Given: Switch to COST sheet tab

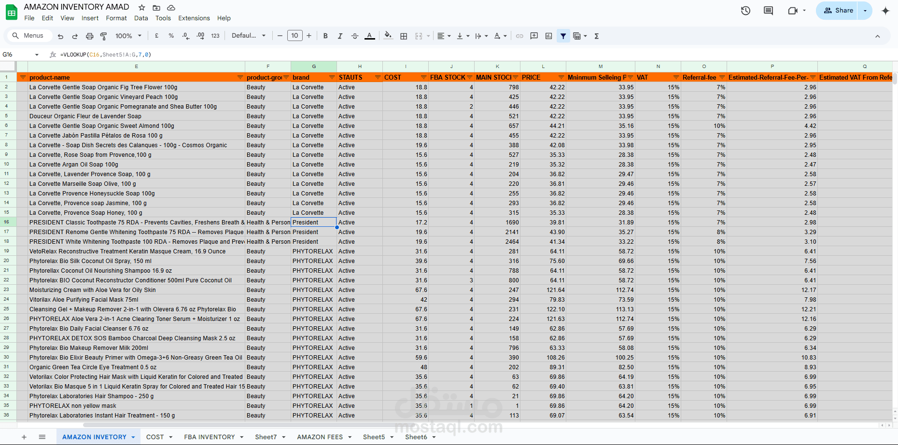Looking at the screenshot, I should (x=159, y=437).
